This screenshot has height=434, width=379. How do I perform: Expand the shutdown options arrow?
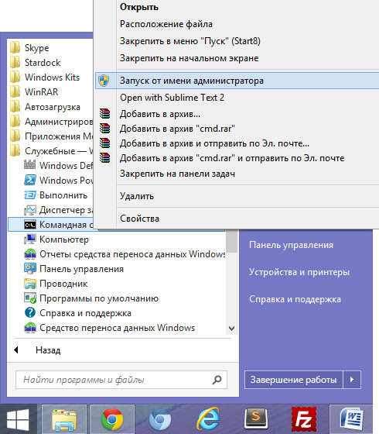point(352,380)
